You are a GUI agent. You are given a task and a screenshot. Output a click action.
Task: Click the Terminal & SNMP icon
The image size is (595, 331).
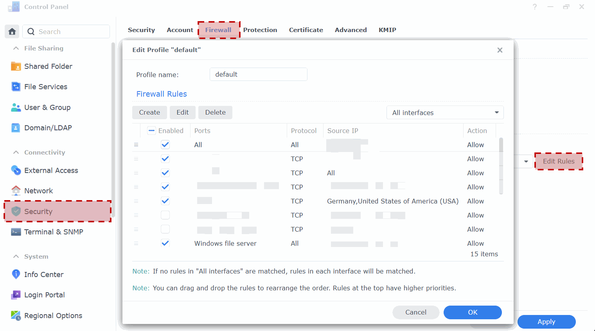(x=16, y=232)
